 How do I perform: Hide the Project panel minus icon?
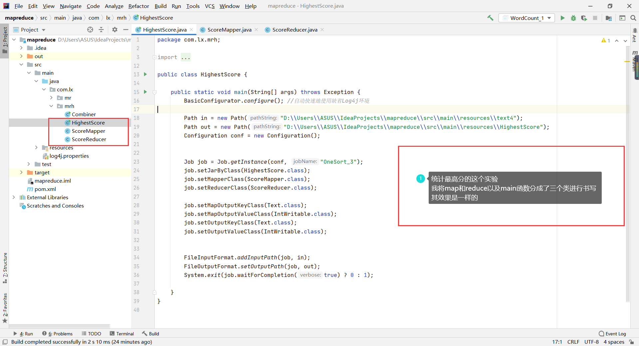tap(126, 30)
